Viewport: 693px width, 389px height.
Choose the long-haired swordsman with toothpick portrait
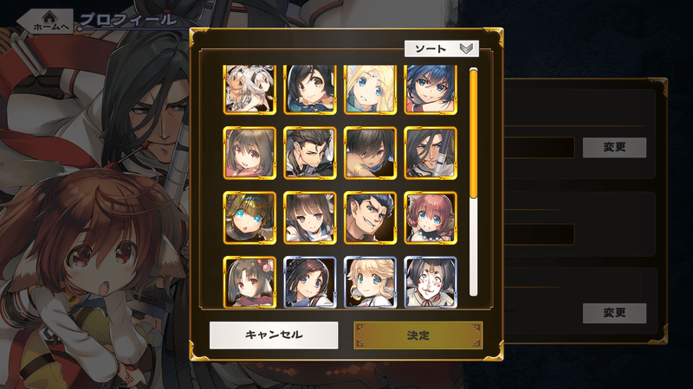[x=431, y=153]
